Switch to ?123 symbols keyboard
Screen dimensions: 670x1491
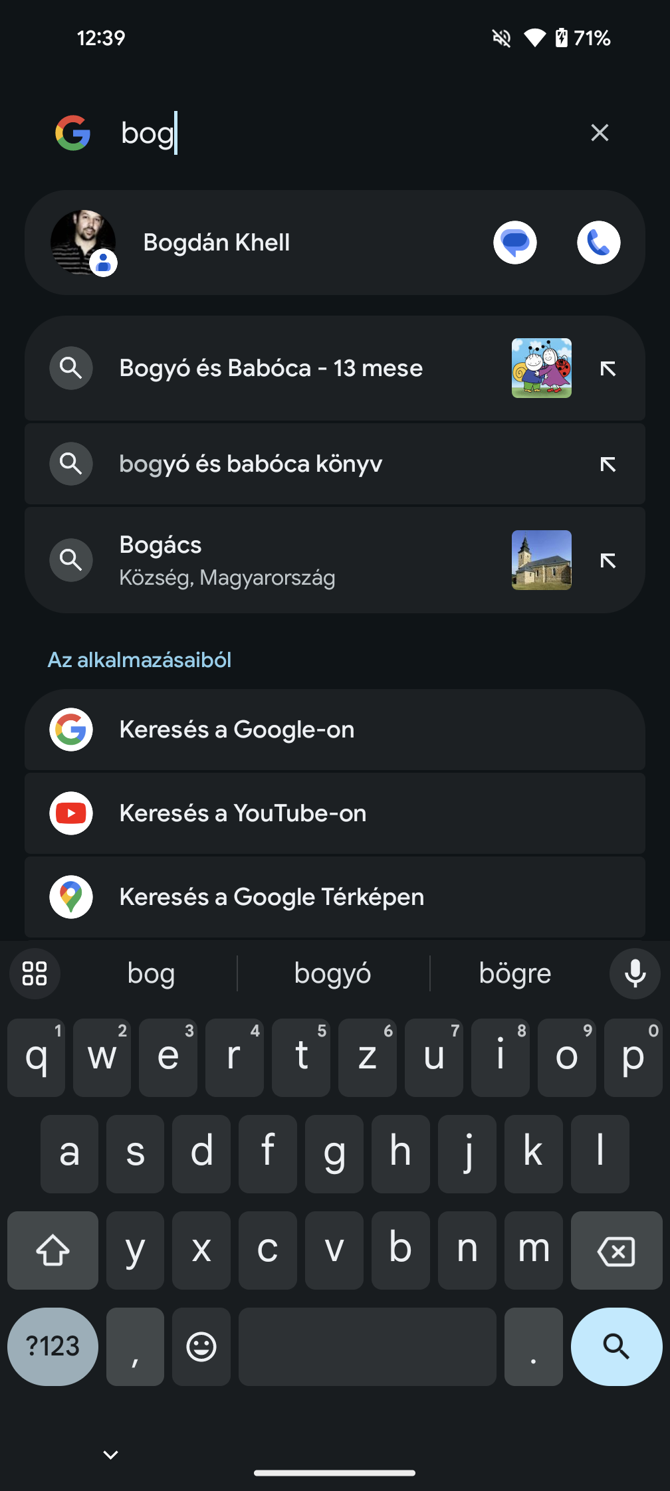click(53, 1347)
